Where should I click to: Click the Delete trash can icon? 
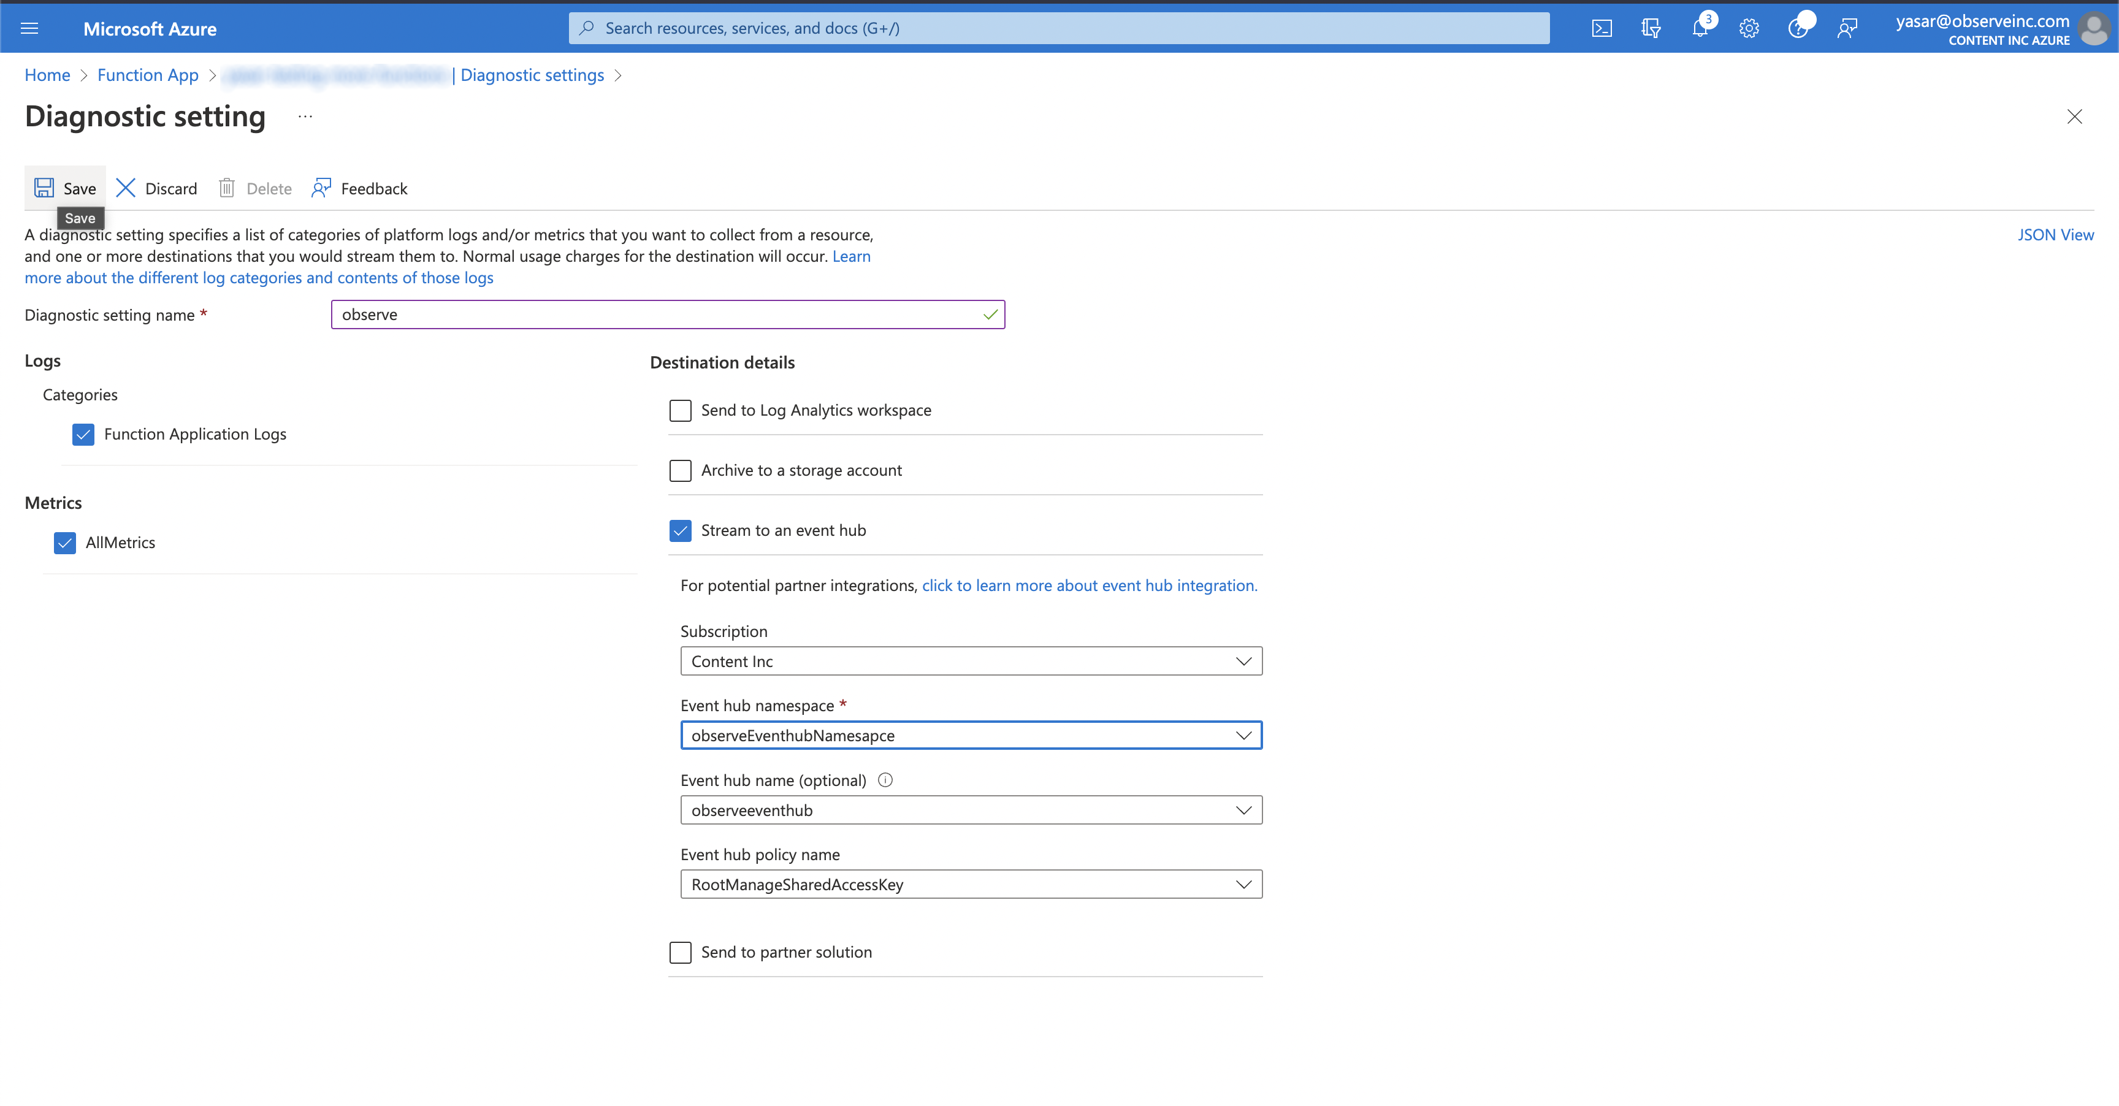(227, 188)
